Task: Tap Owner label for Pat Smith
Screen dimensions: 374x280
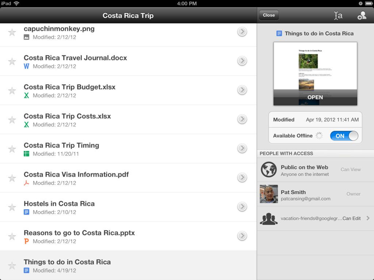Action: click(x=354, y=194)
